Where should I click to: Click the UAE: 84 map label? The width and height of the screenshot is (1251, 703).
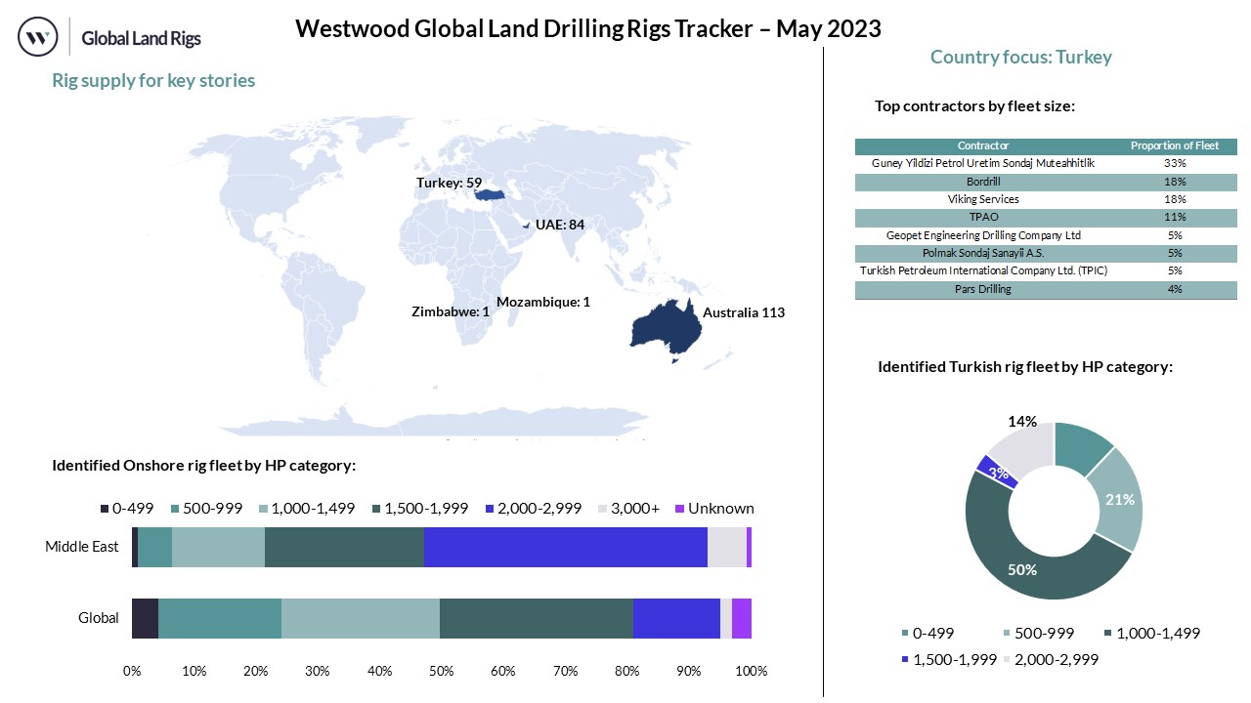pos(559,225)
